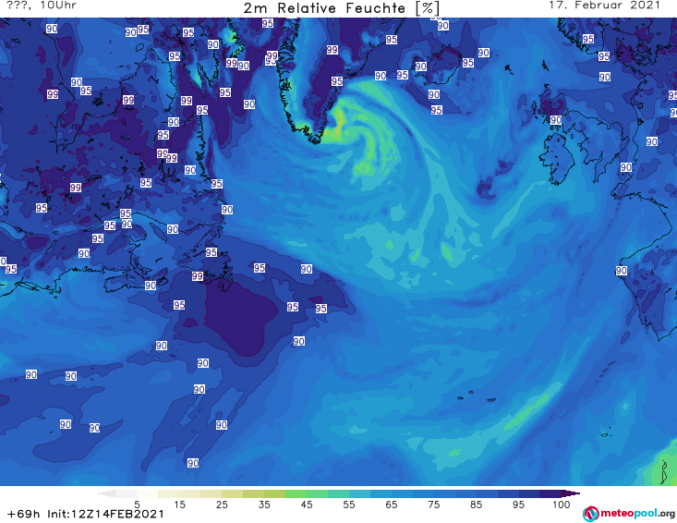Select the title '2m Relative Feuchte [%]'
This screenshot has height=523, width=677.
click(x=341, y=8)
